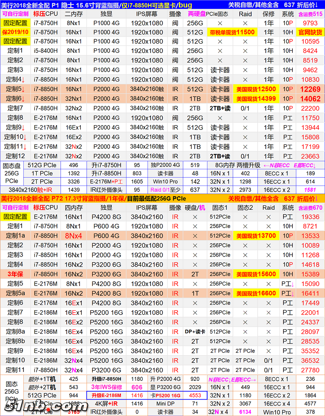Click the 美国现货15600 yellow cell
The image size is (325, 416).
pyautogui.click(x=256, y=274)
